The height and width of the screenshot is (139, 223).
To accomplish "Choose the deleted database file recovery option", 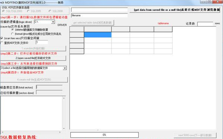I will (x=12, y=30).
